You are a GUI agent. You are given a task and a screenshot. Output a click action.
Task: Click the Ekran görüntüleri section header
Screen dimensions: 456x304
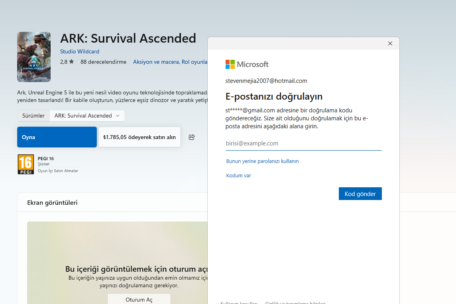[52, 202]
